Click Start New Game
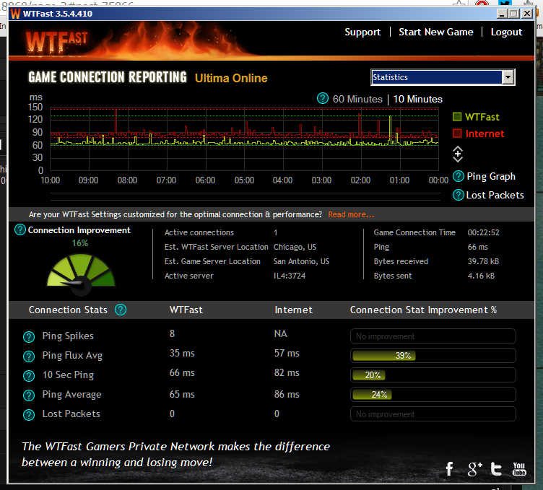The width and height of the screenshot is (543, 490). point(435,32)
